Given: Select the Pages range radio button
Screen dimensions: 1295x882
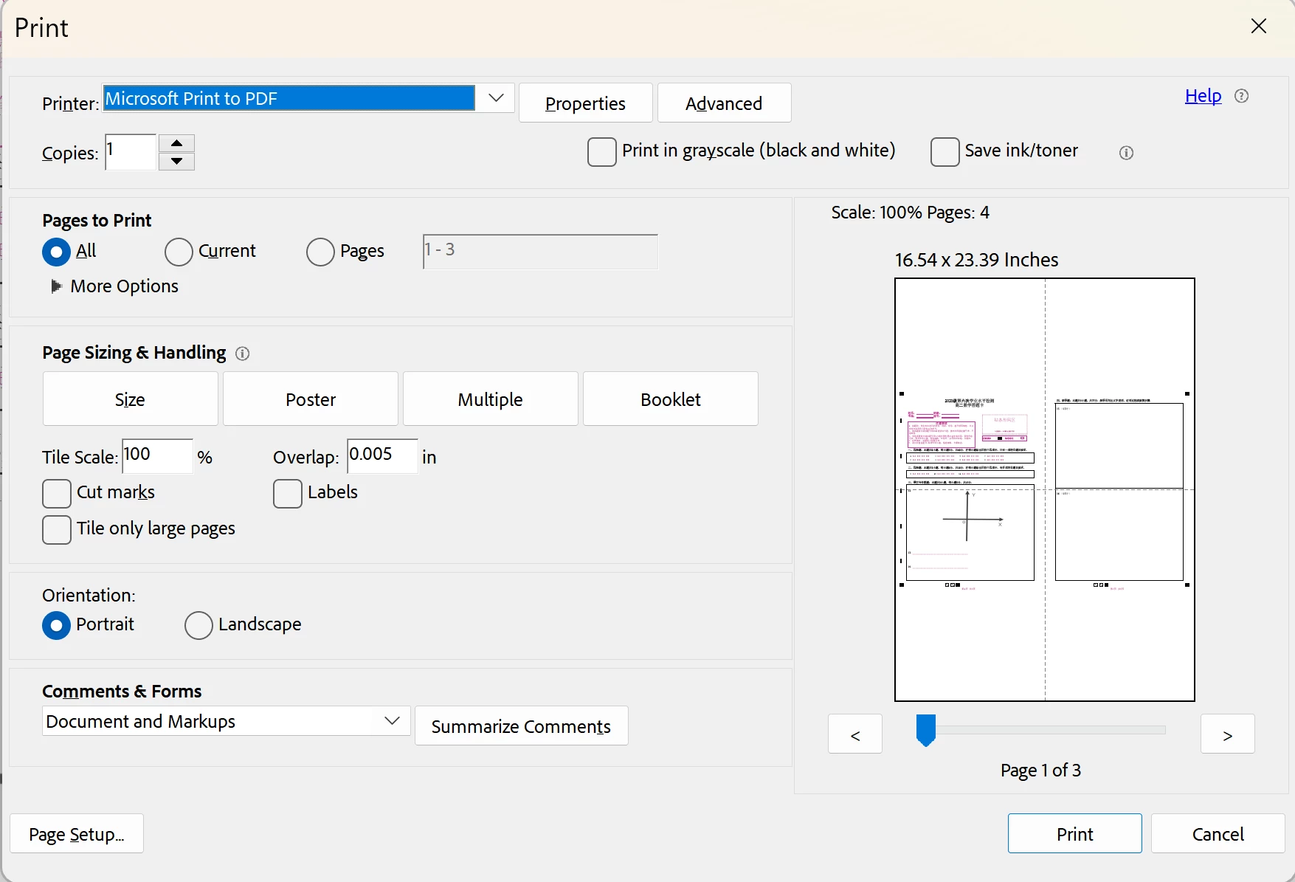Looking at the screenshot, I should click(320, 252).
